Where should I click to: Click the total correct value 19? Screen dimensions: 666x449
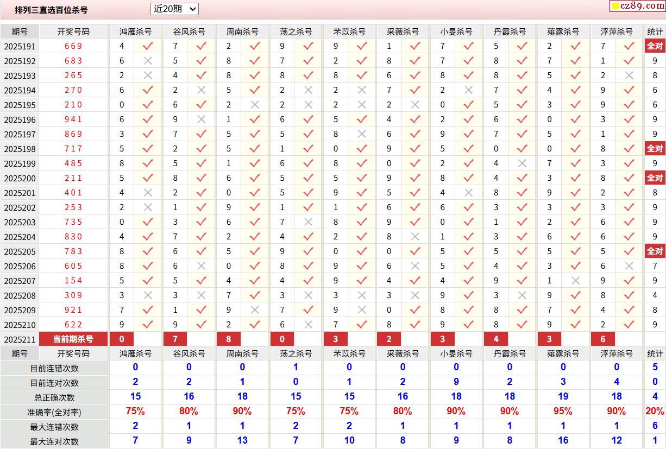pyautogui.click(x=563, y=396)
